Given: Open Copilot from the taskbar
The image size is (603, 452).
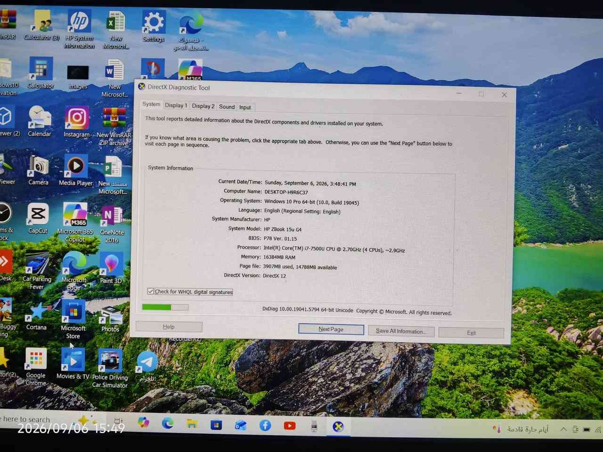Looking at the screenshot, I should point(144,422).
